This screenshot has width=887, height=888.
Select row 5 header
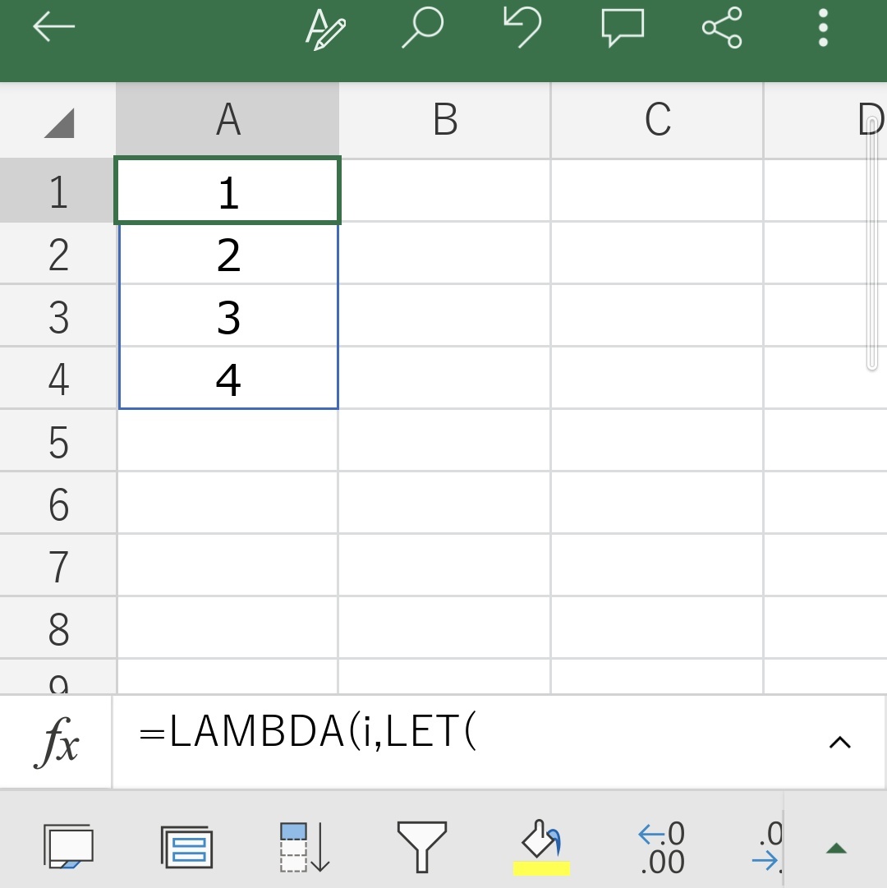57,440
